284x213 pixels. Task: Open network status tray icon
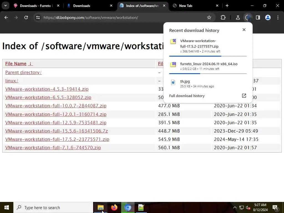(242, 207)
